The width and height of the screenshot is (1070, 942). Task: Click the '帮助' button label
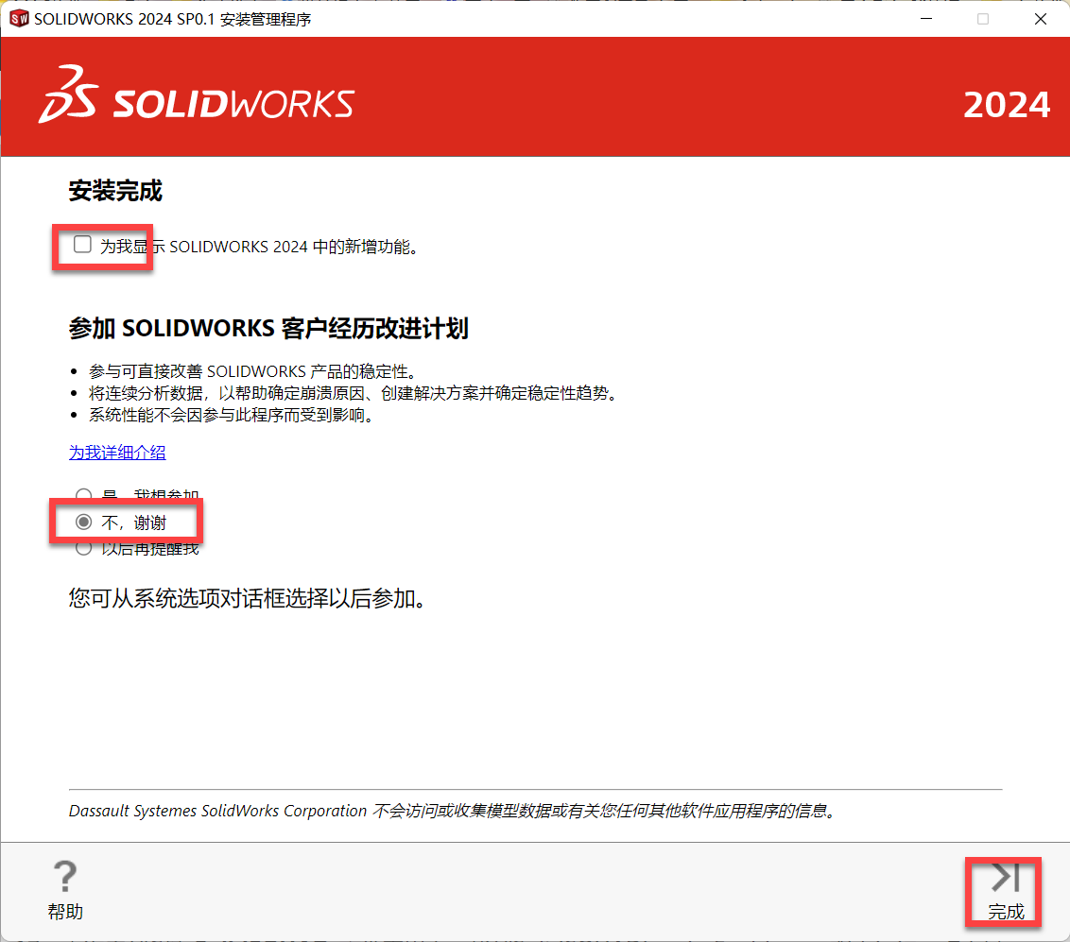(x=65, y=912)
